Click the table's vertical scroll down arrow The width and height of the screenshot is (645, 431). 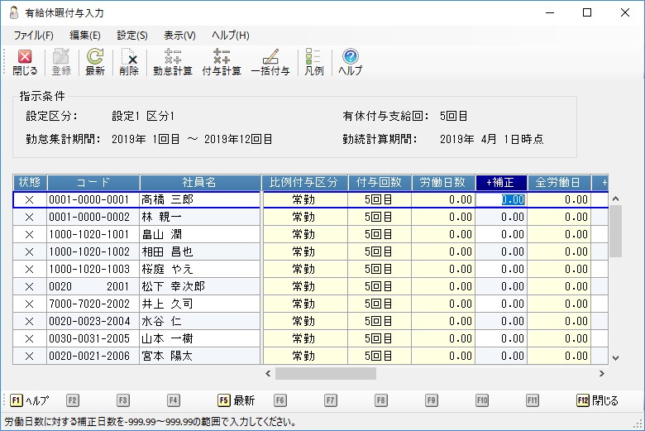click(x=615, y=357)
